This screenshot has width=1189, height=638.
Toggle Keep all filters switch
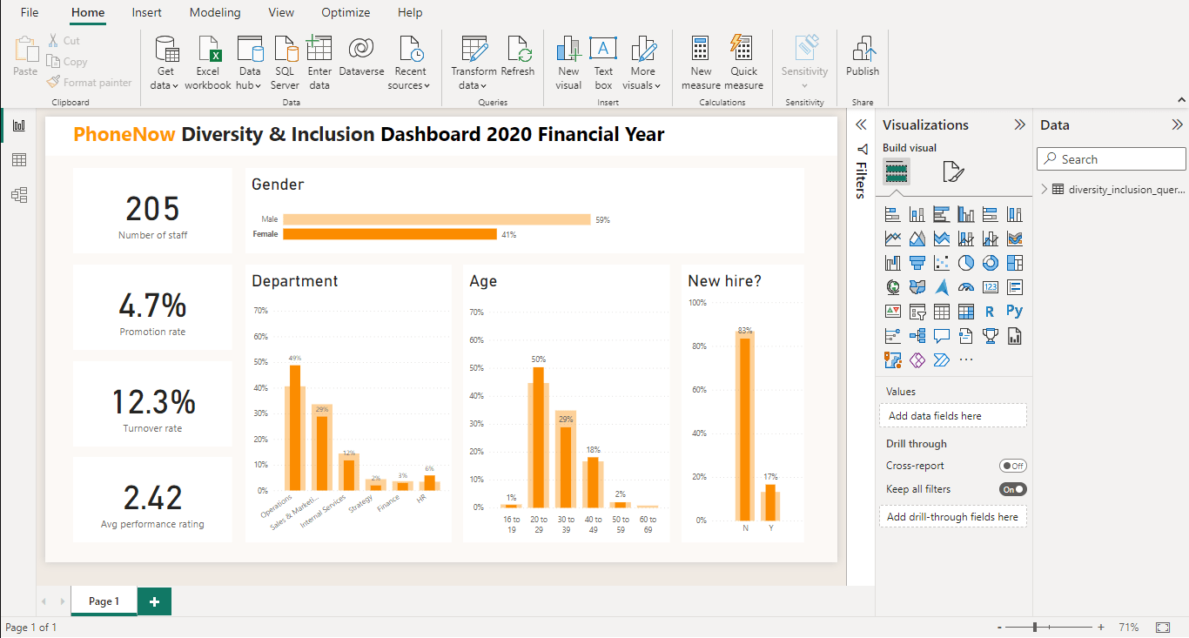[x=1013, y=489]
